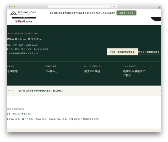Open the 買う menu item
This screenshot has width=168, height=142.
[57, 13]
